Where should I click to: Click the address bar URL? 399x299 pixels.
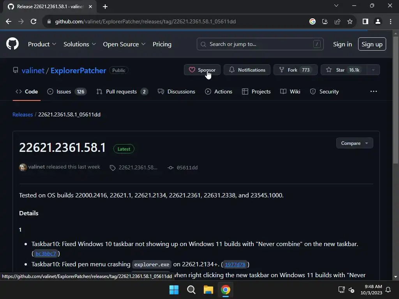[146, 22]
